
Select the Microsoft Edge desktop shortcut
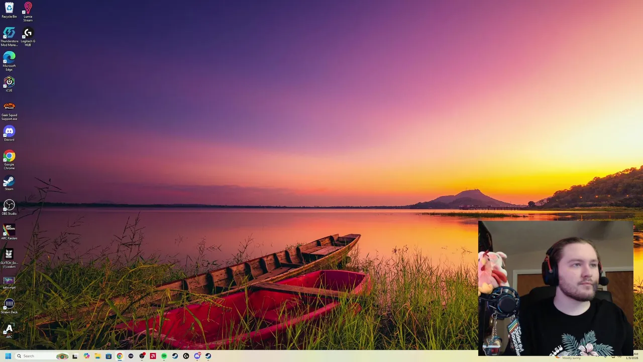(9, 61)
